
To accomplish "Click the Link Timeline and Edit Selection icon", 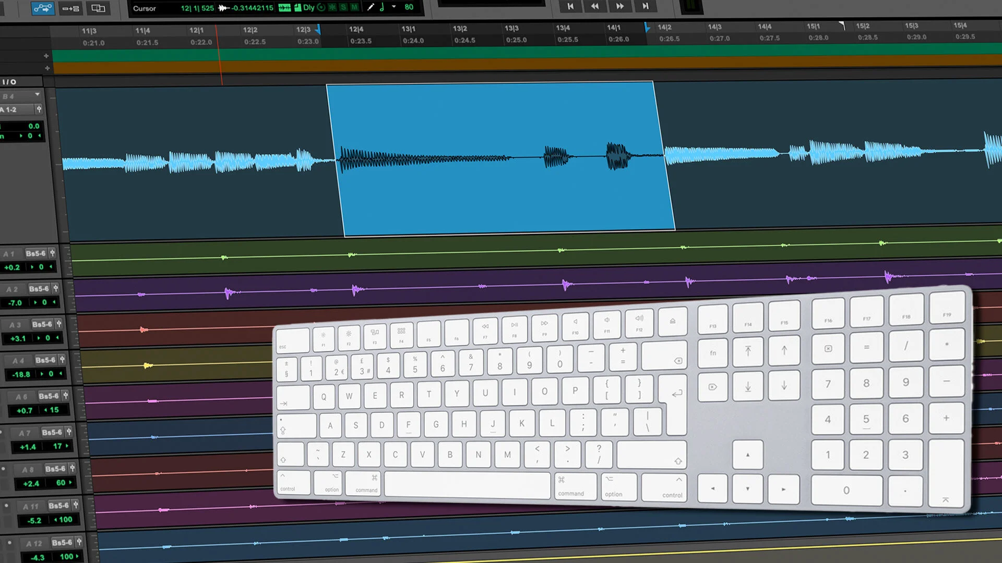I will coord(70,8).
